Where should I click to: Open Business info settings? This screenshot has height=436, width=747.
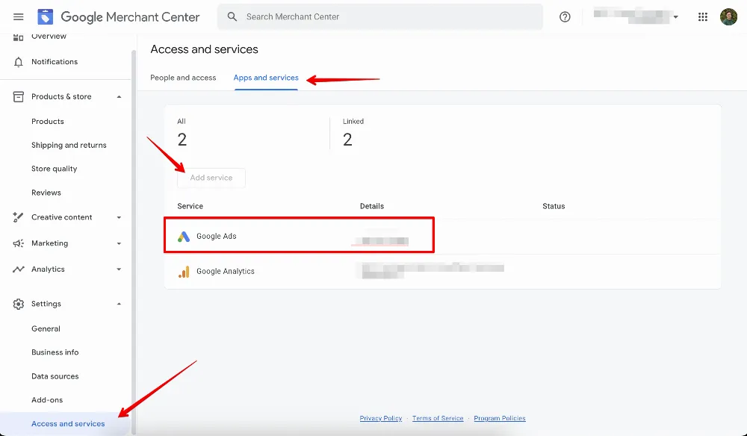55,352
